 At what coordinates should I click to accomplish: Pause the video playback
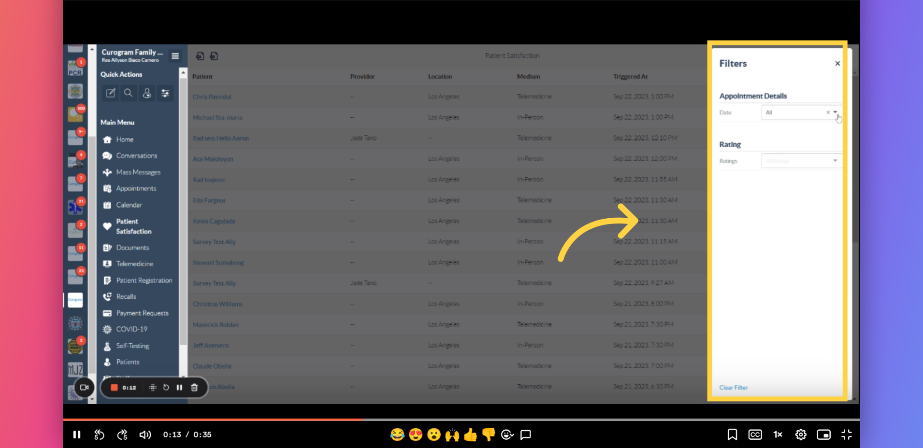[x=77, y=435]
